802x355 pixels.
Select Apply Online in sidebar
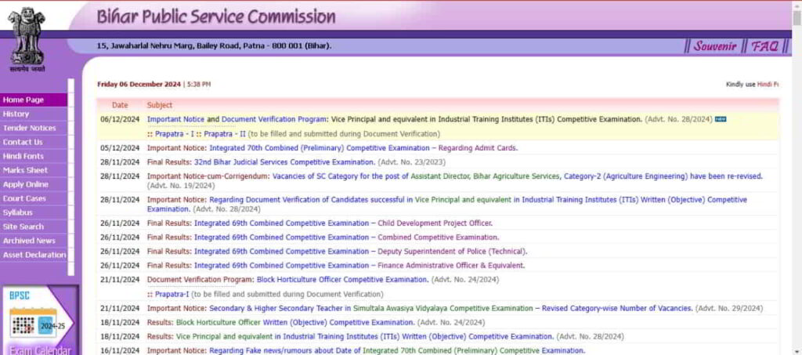pos(33,184)
